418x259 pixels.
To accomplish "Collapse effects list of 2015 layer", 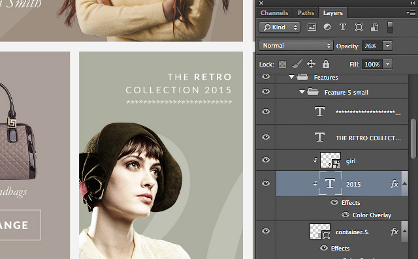I will click(x=405, y=183).
